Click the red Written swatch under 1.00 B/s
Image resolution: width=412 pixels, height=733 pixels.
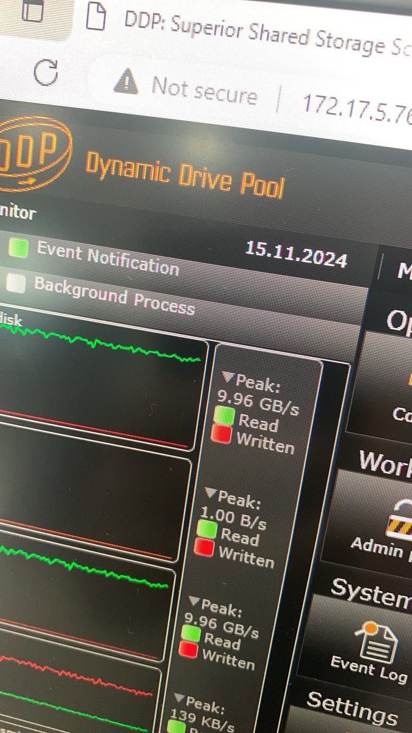click(x=205, y=548)
